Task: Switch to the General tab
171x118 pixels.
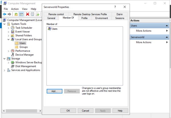Action: tap(51, 18)
